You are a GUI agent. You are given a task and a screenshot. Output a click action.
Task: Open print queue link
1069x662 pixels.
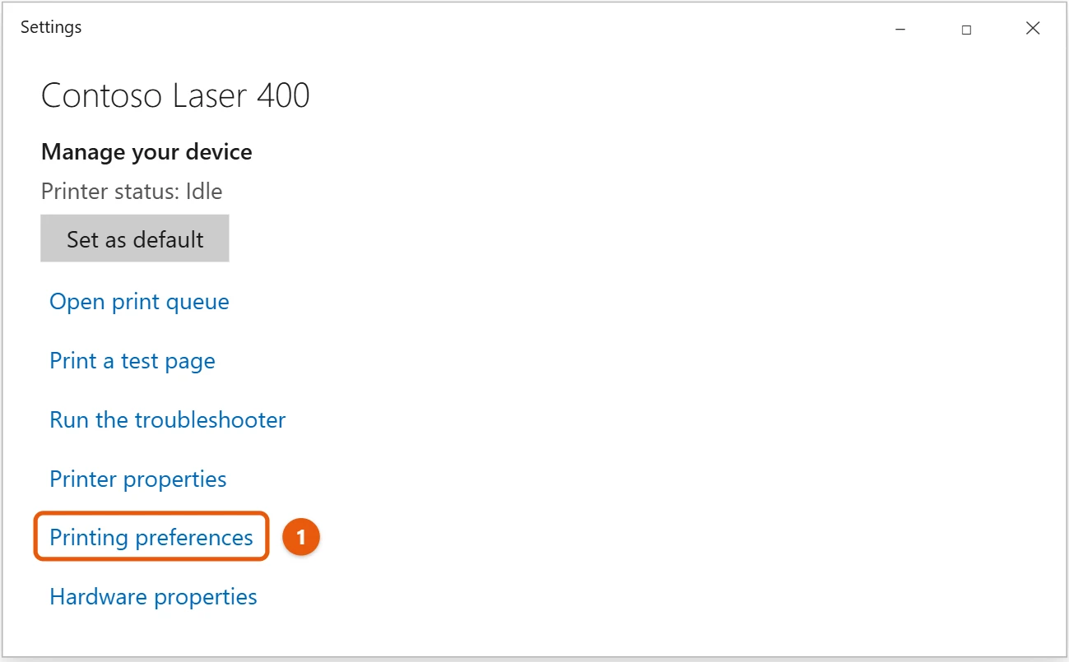(x=139, y=302)
